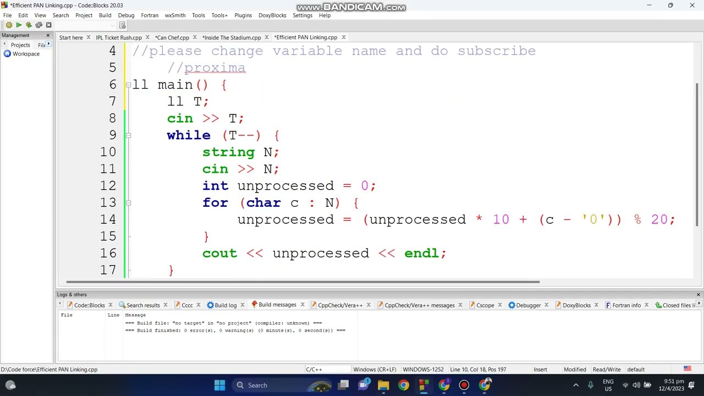Open the DoxyBlocks menu
This screenshot has width=704, height=396.
272,15
